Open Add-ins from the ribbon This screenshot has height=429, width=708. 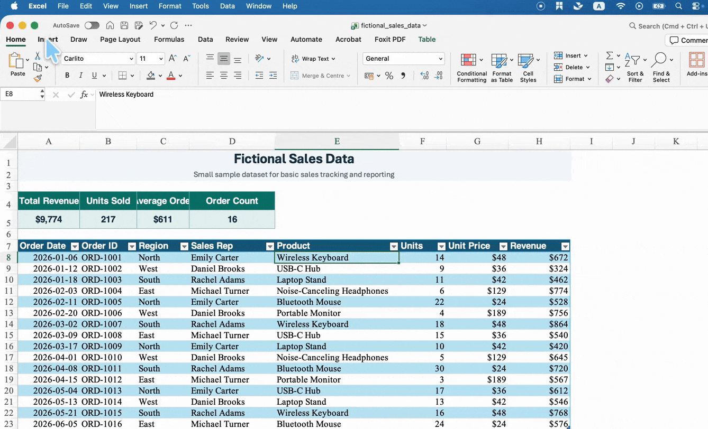696,63
